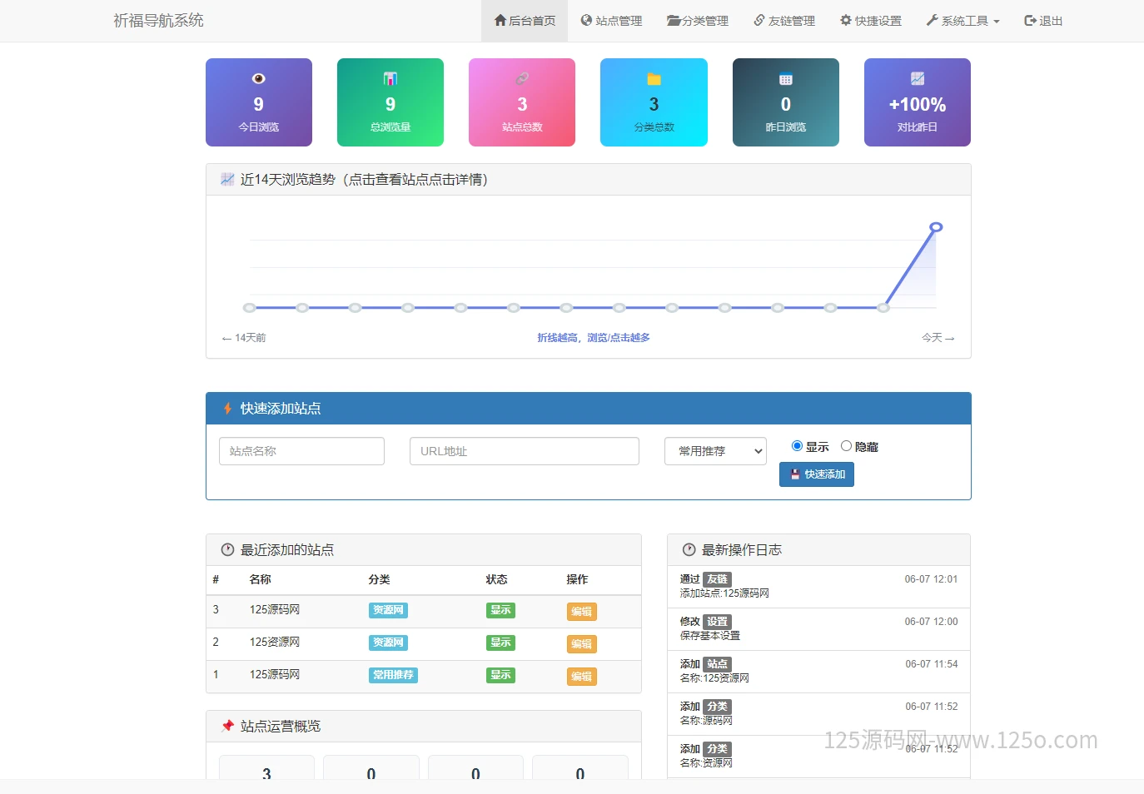
Task: Focus the 站点名称 input field
Action: point(301,451)
